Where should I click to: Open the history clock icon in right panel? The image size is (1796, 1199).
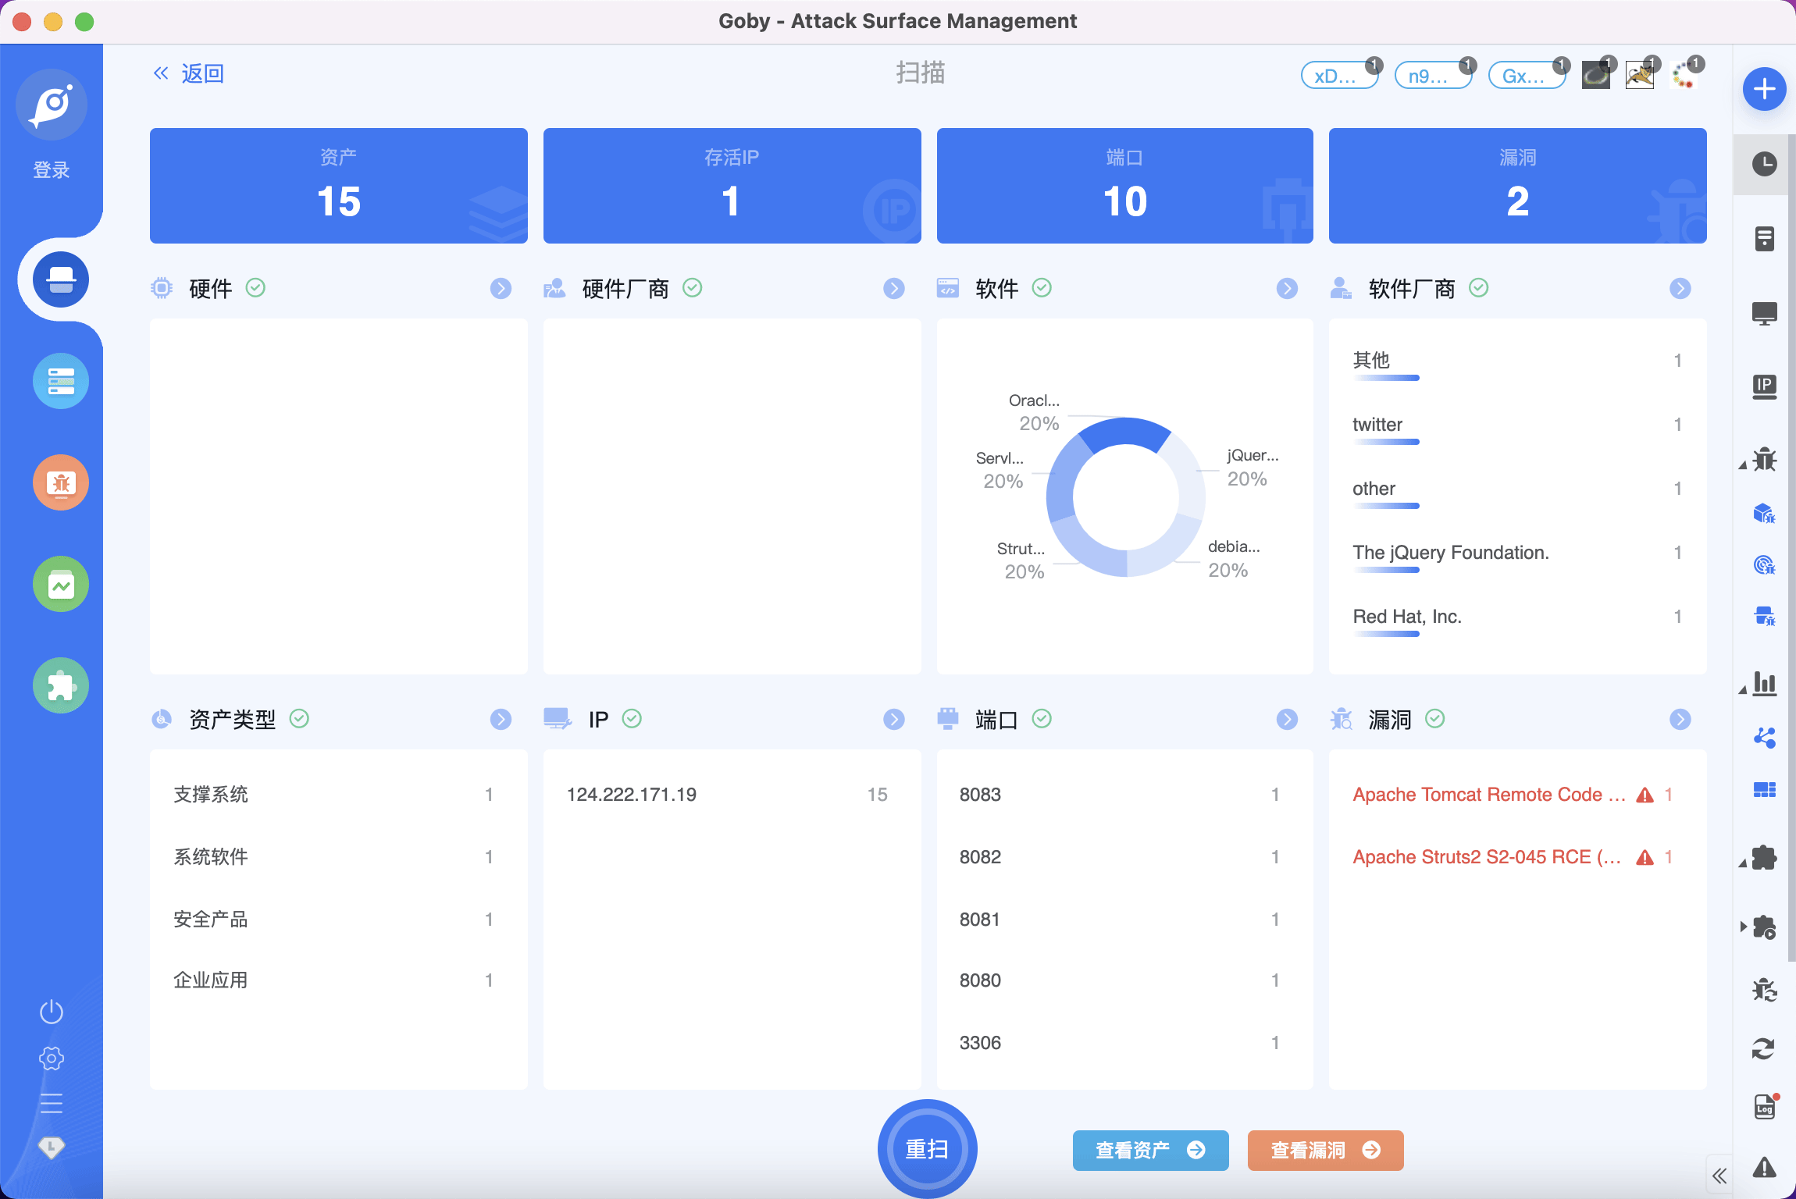(1764, 164)
